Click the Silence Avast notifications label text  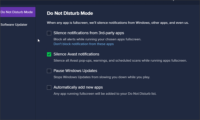point(77,54)
